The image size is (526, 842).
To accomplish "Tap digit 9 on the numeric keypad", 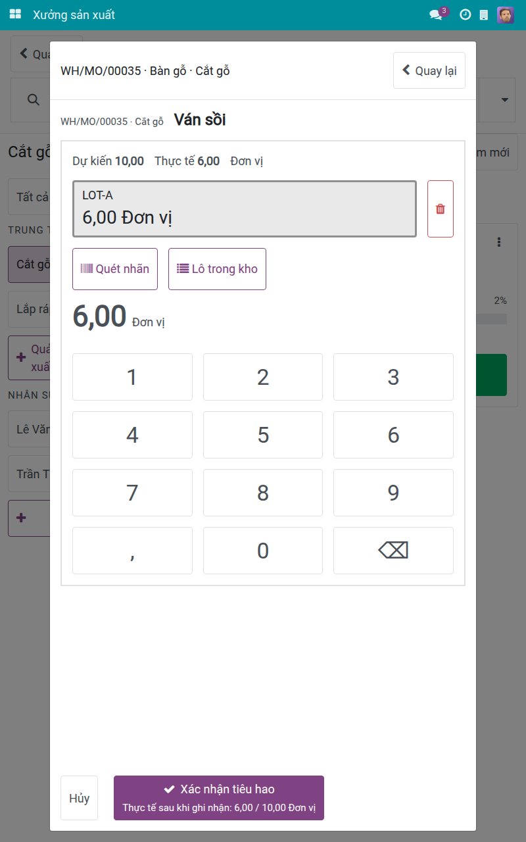I will (393, 493).
